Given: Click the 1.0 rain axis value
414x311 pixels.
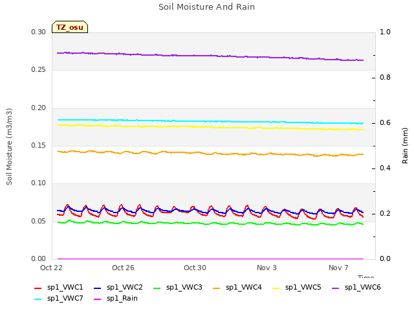Looking at the screenshot, I should click(x=385, y=32).
